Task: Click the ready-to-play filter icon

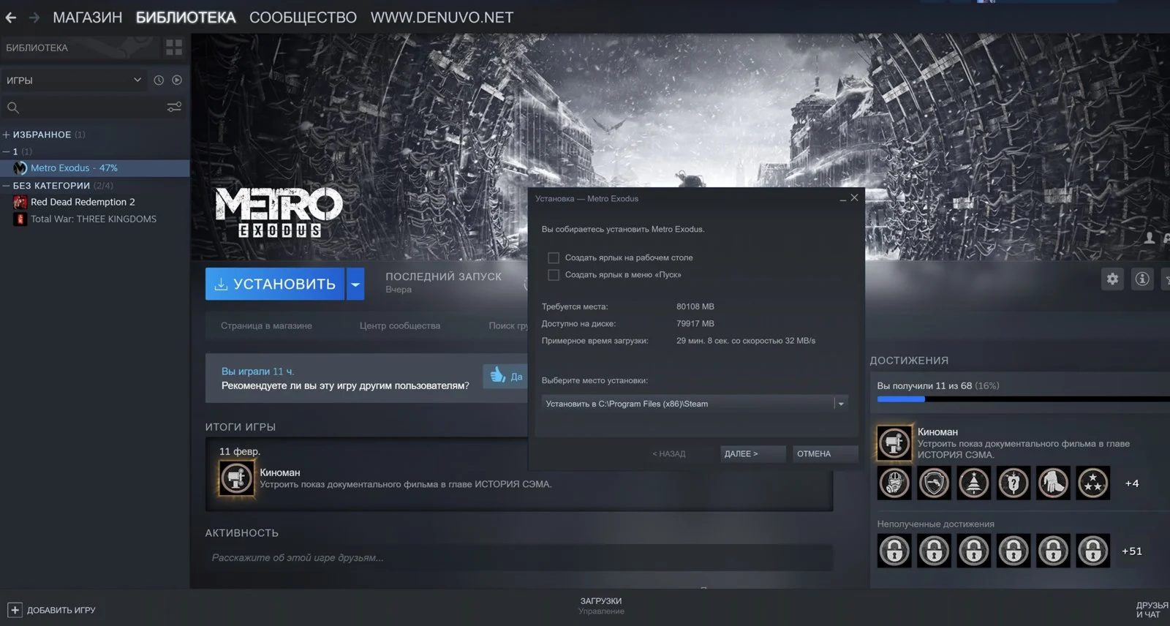Action: click(x=177, y=80)
